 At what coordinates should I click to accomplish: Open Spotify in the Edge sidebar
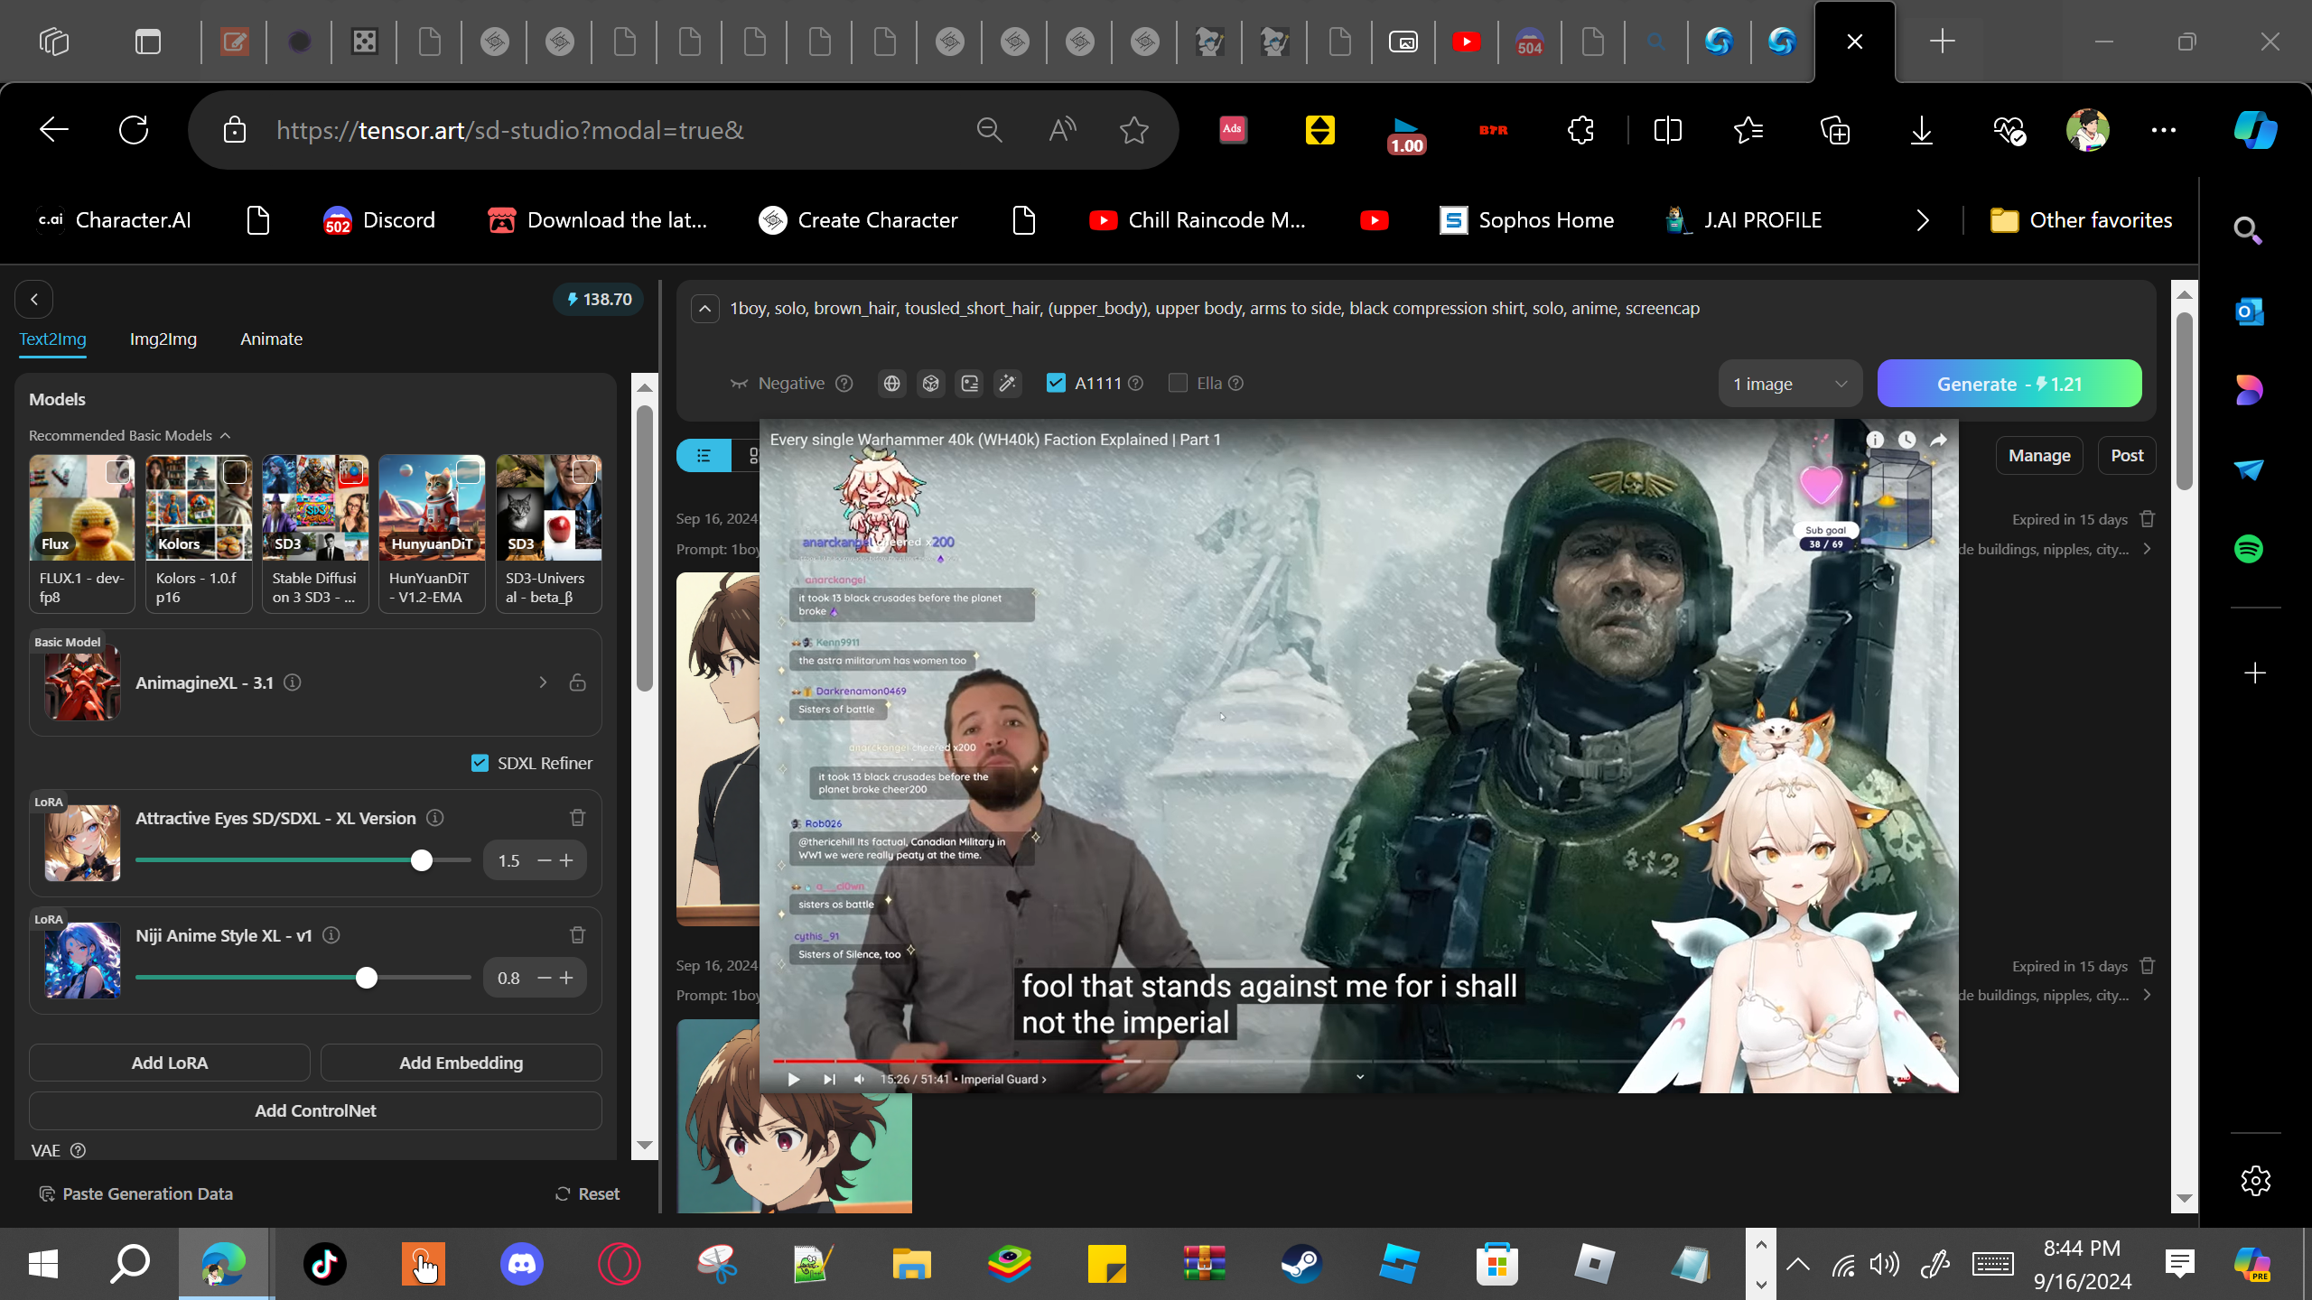pyautogui.click(x=2249, y=549)
